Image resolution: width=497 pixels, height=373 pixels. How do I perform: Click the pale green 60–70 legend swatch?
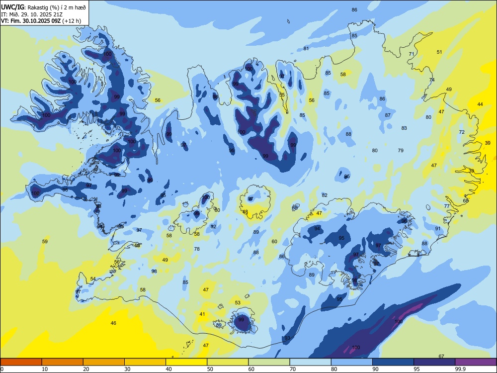coord(269,362)
